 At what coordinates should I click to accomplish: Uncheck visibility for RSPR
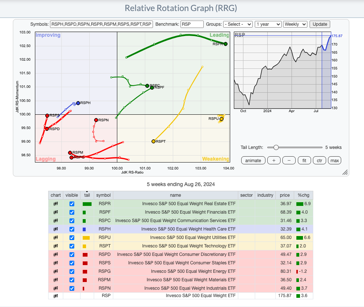tap(72, 204)
